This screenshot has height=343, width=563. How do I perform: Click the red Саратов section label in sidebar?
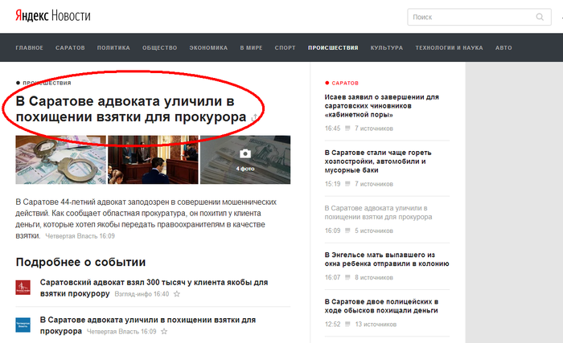[x=345, y=83]
